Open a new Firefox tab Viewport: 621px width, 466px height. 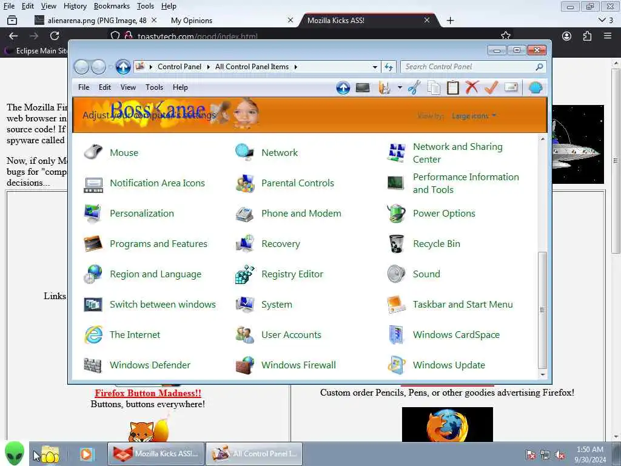[451, 20]
